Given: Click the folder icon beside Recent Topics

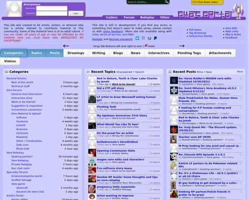Looking at the screenshot, I should (x=88, y=72).
